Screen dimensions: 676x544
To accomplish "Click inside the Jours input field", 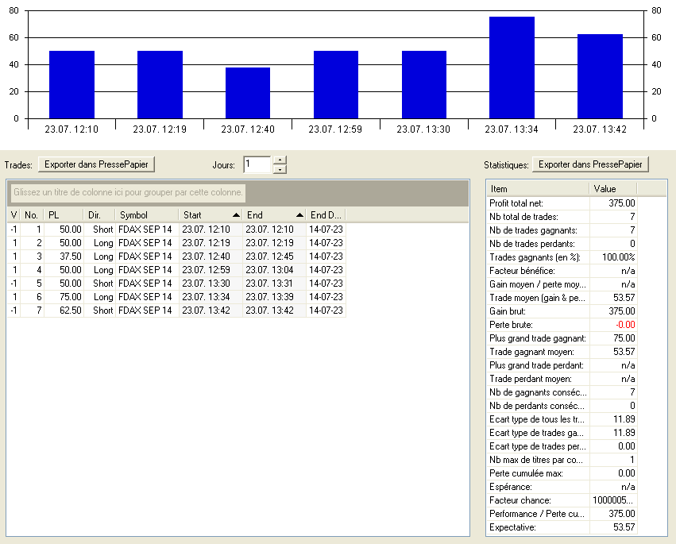I will click(x=257, y=164).
